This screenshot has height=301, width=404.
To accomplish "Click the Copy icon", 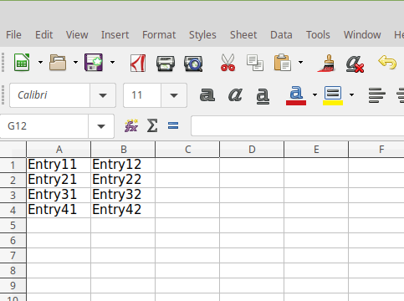I will click(255, 63).
